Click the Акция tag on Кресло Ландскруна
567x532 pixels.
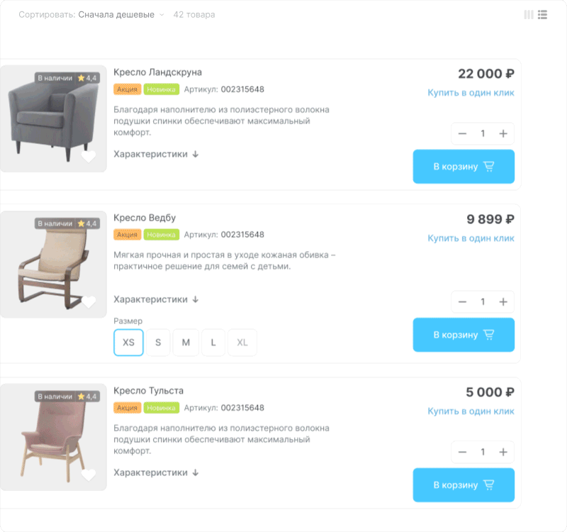point(128,89)
